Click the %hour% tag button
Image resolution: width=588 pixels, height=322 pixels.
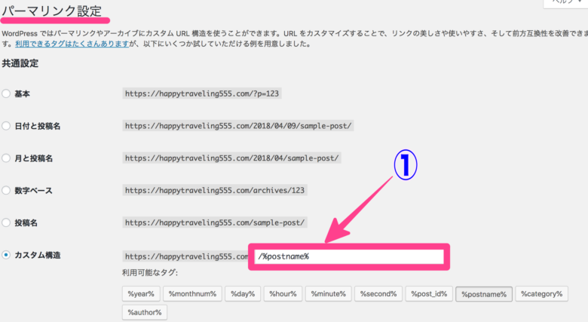[283, 294]
